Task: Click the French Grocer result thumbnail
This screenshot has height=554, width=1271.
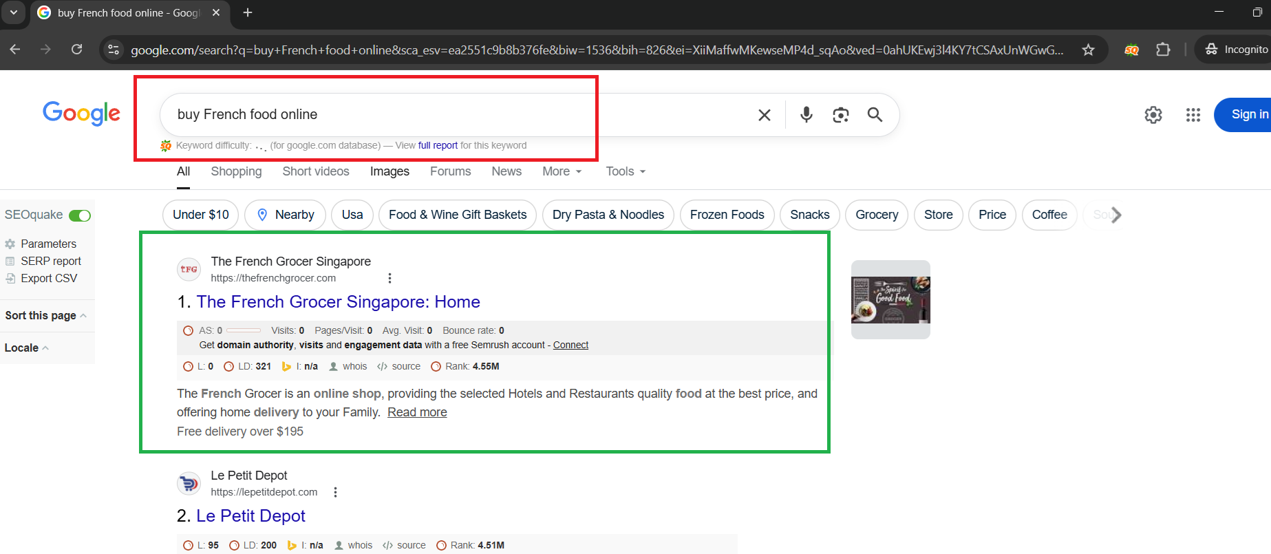Action: 890,299
